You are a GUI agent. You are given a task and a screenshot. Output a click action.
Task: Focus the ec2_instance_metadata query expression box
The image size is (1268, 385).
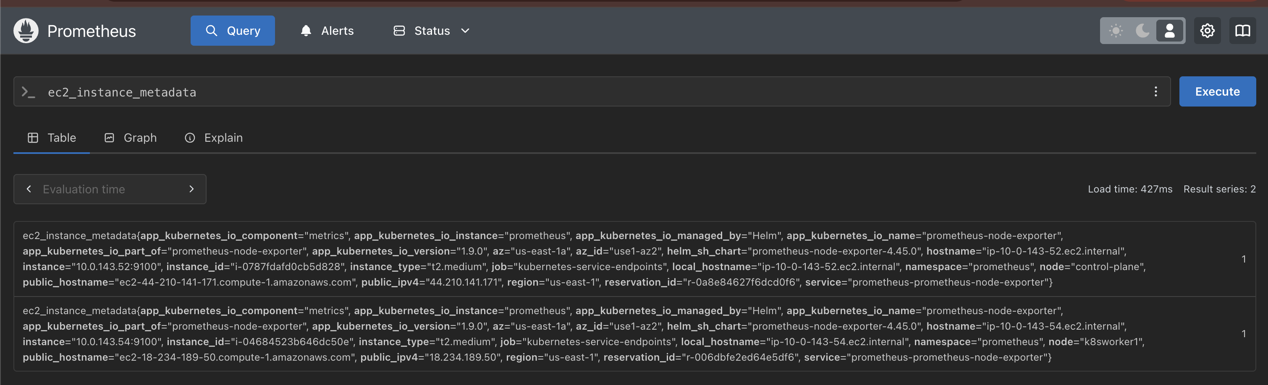pos(591,92)
